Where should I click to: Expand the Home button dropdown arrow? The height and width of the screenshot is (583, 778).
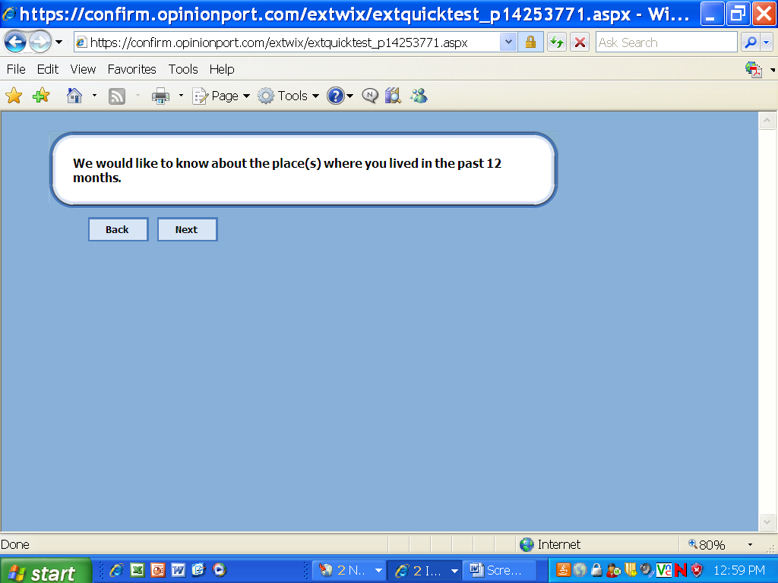click(94, 95)
